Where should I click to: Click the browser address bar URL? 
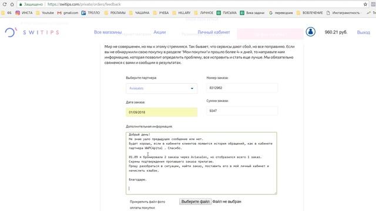84,4
